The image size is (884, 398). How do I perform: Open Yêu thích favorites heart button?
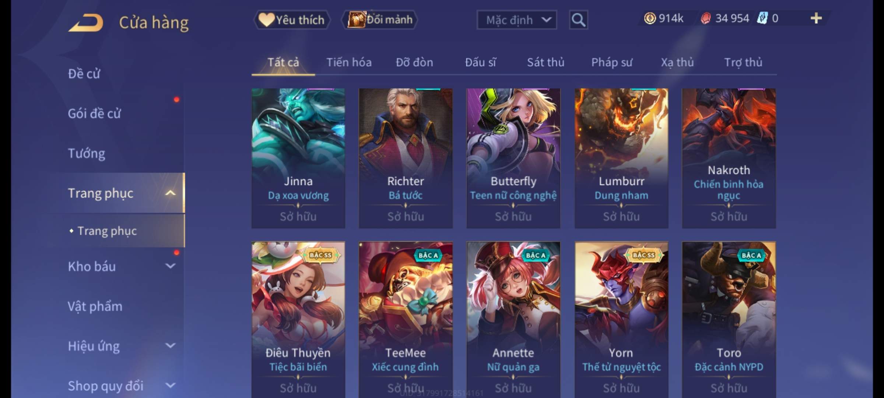pos(292,20)
